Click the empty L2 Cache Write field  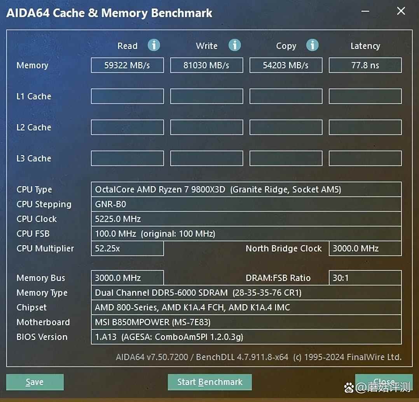(206, 127)
